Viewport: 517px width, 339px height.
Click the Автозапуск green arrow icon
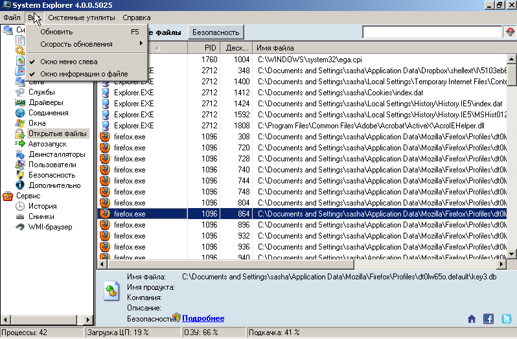point(20,144)
